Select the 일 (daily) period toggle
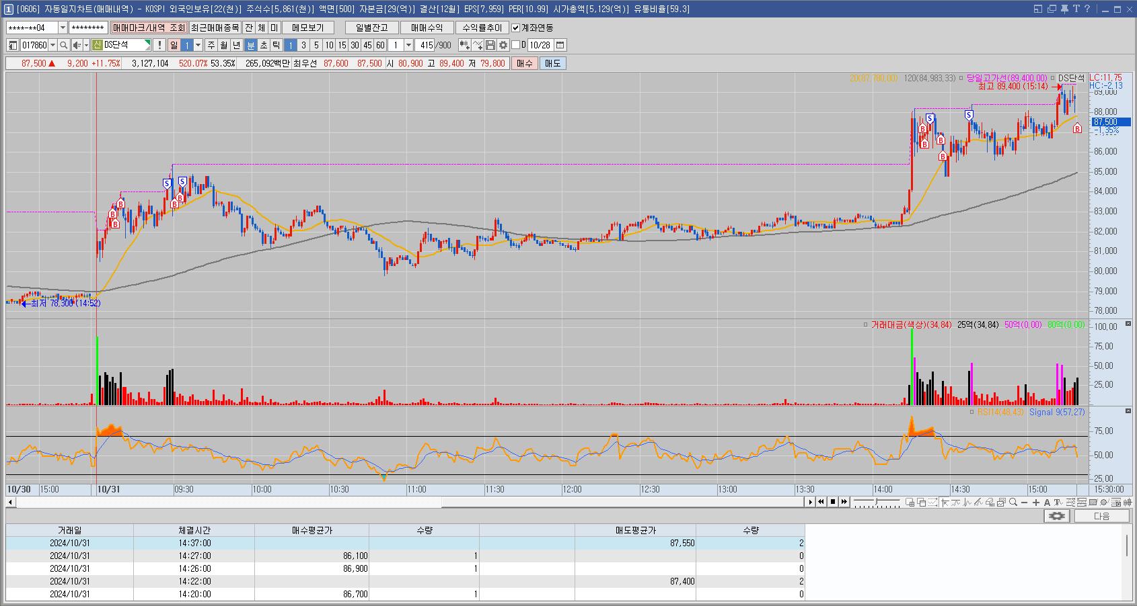This screenshot has height=606, width=1137. click(174, 45)
